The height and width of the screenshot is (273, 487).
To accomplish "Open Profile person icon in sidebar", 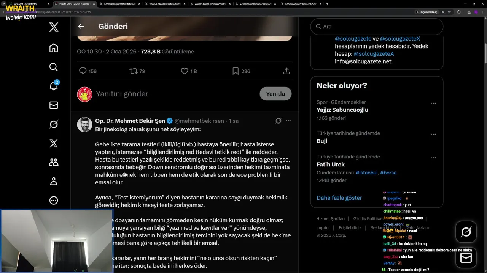I will pyautogui.click(x=54, y=181).
